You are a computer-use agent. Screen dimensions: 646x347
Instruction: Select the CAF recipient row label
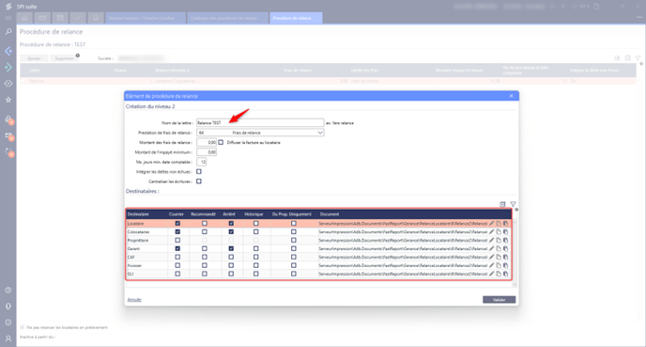131,257
